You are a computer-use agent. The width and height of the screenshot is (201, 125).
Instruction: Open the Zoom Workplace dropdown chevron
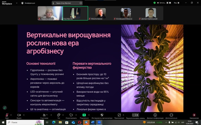click(17, 3)
